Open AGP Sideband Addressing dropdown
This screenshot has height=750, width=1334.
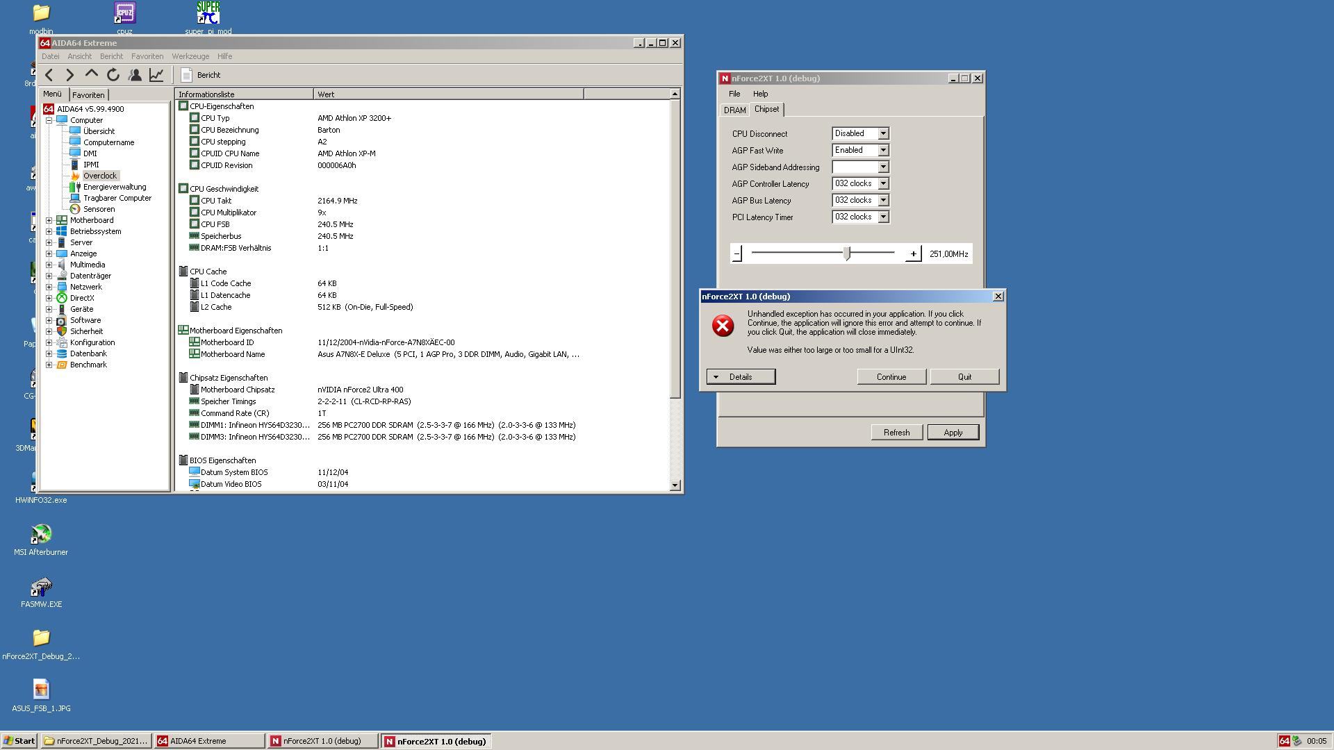click(883, 167)
